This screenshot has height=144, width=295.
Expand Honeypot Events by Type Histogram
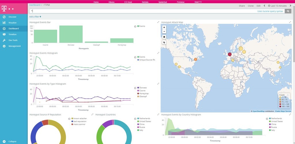(x=158, y=84)
